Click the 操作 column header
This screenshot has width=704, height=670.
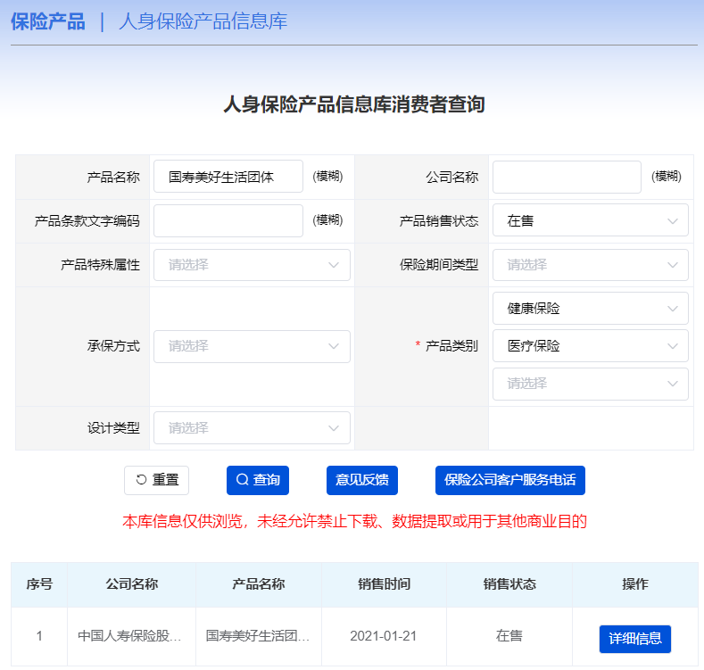635,584
